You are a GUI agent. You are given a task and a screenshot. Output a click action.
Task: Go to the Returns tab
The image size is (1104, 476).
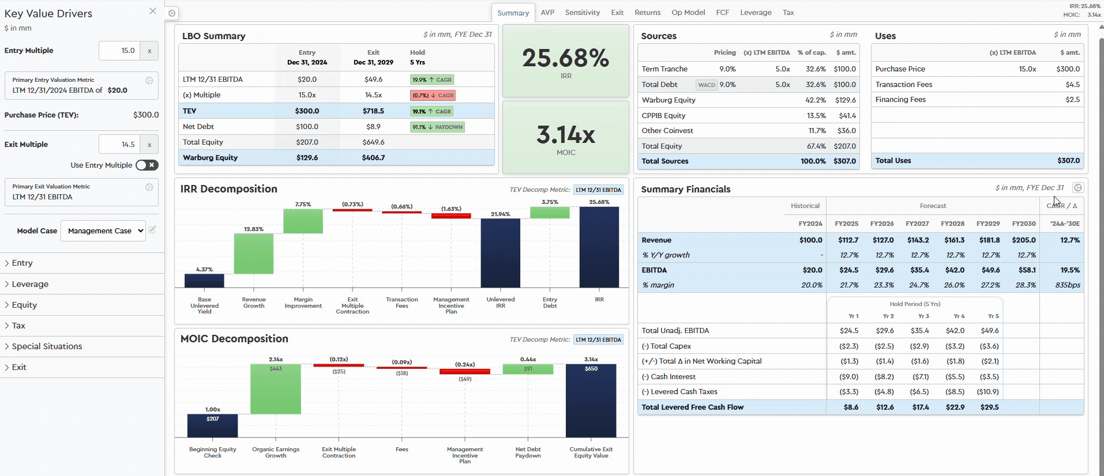click(647, 13)
